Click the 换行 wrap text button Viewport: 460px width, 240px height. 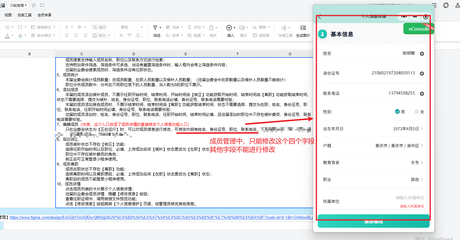click(x=99, y=27)
